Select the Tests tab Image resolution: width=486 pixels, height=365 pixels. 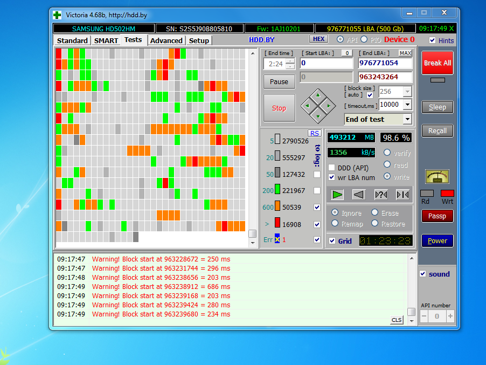pos(133,40)
